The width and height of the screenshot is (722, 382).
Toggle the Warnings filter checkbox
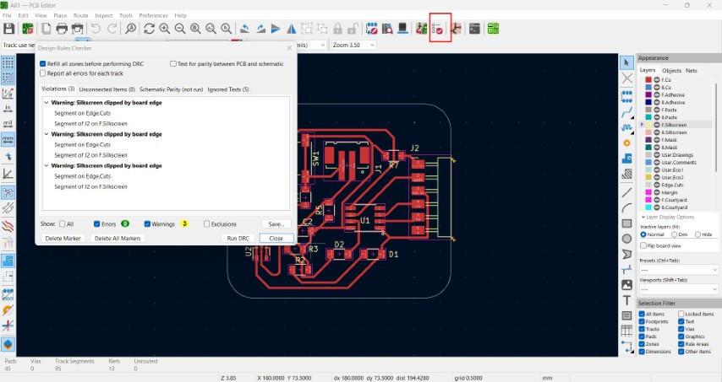(x=147, y=224)
